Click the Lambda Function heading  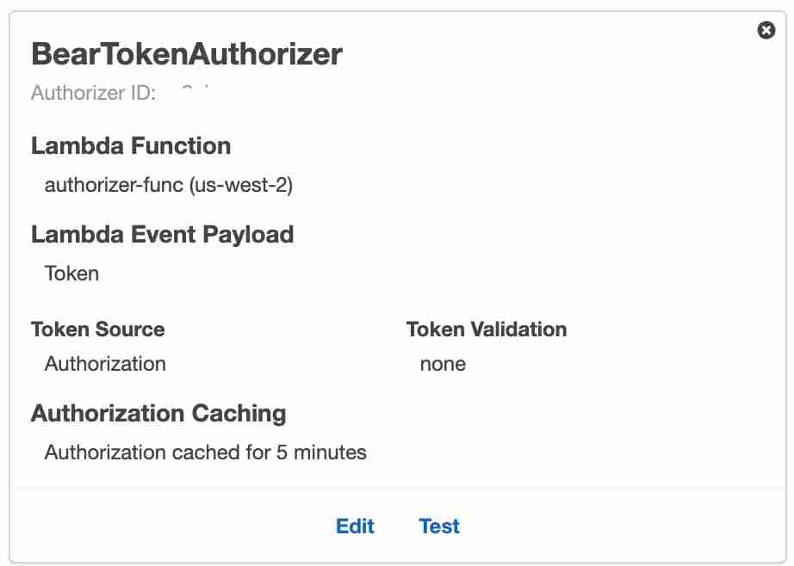[x=131, y=146]
